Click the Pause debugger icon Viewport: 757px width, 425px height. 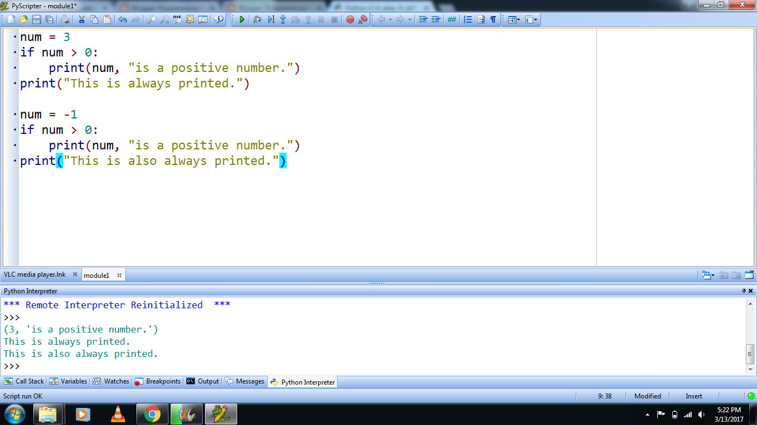click(321, 19)
